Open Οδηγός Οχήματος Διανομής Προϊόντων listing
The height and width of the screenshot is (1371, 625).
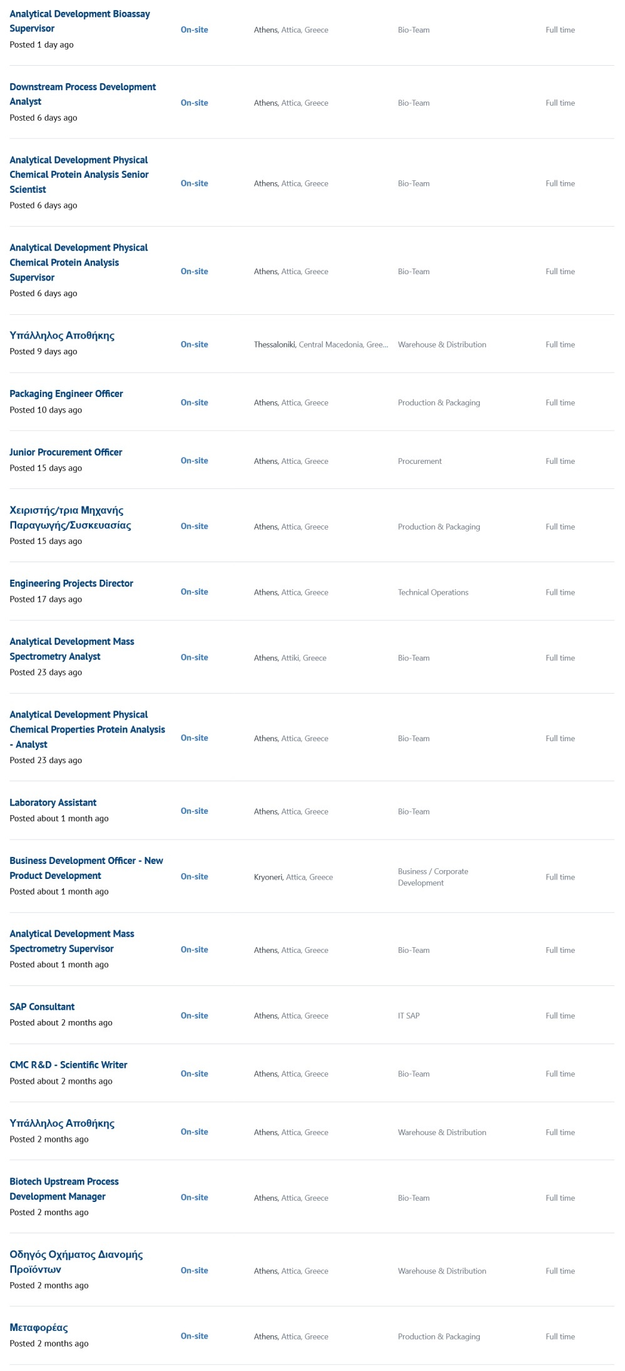click(x=76, y=1262)
